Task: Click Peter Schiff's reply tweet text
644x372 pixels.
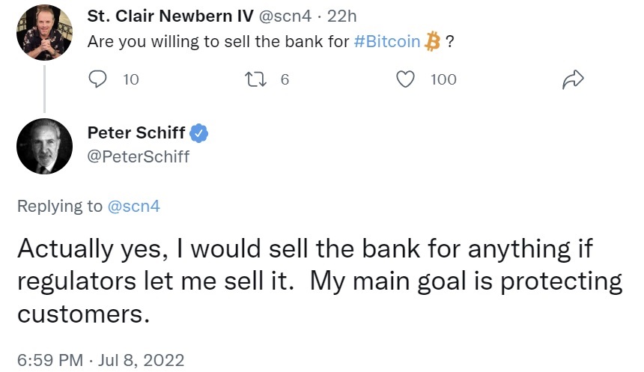Action: tap(318, 281)
